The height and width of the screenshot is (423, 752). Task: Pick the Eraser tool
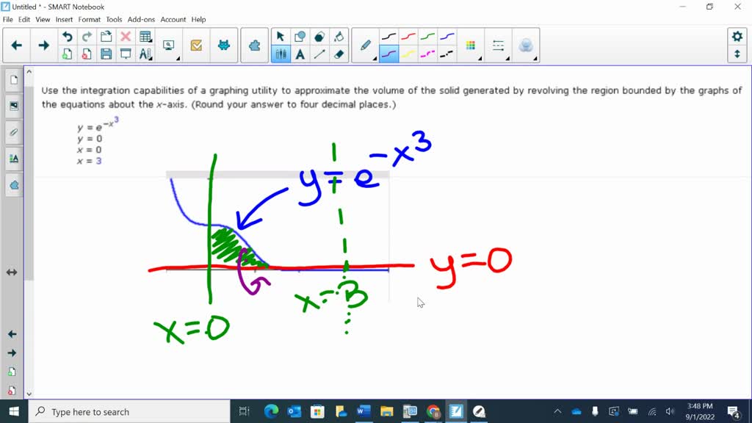340,53
